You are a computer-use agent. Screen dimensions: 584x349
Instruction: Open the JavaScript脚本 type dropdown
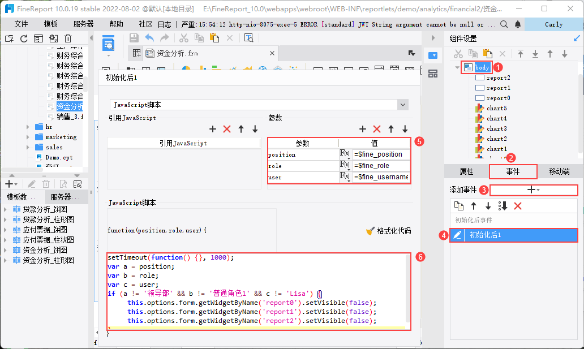coord(402,105)
